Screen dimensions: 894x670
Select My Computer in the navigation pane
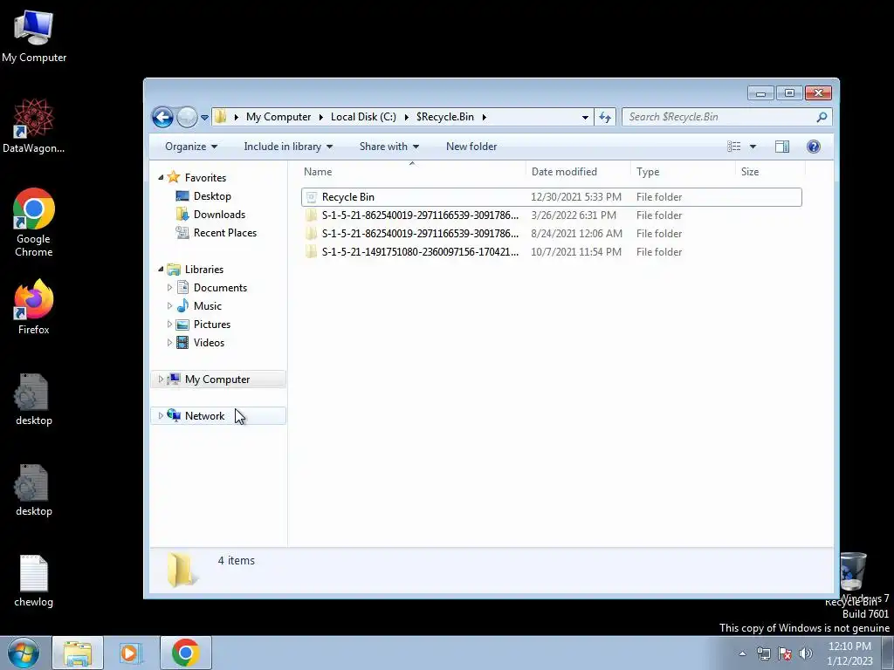(x=217, y=379)
